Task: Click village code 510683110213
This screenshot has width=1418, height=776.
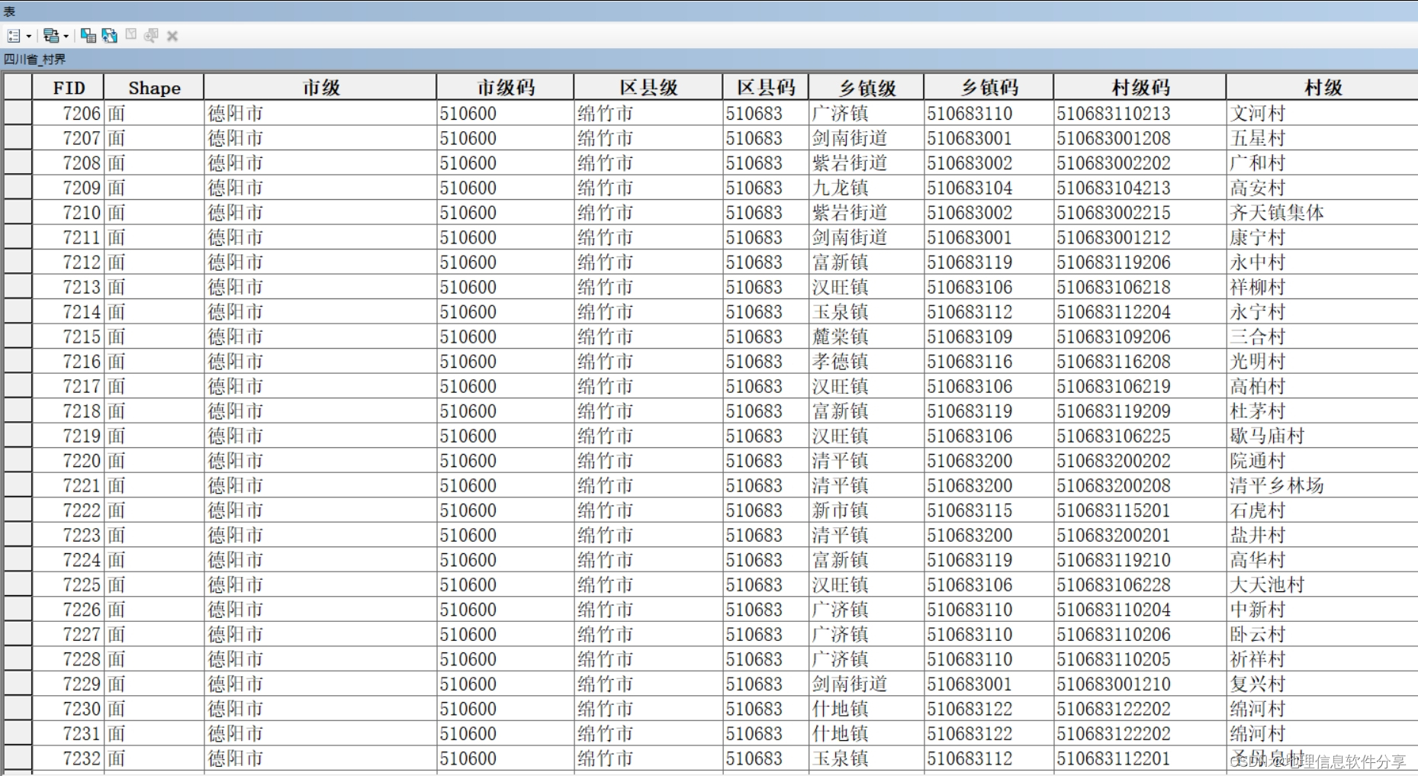Action: [1114, 113]
